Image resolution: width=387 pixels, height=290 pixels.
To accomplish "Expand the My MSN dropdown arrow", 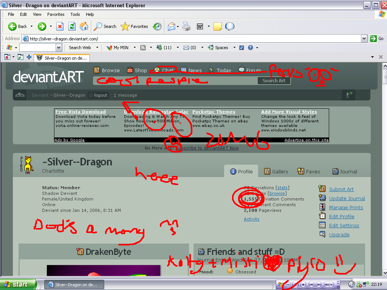I will pyautogui.click(x=135, y=48).
